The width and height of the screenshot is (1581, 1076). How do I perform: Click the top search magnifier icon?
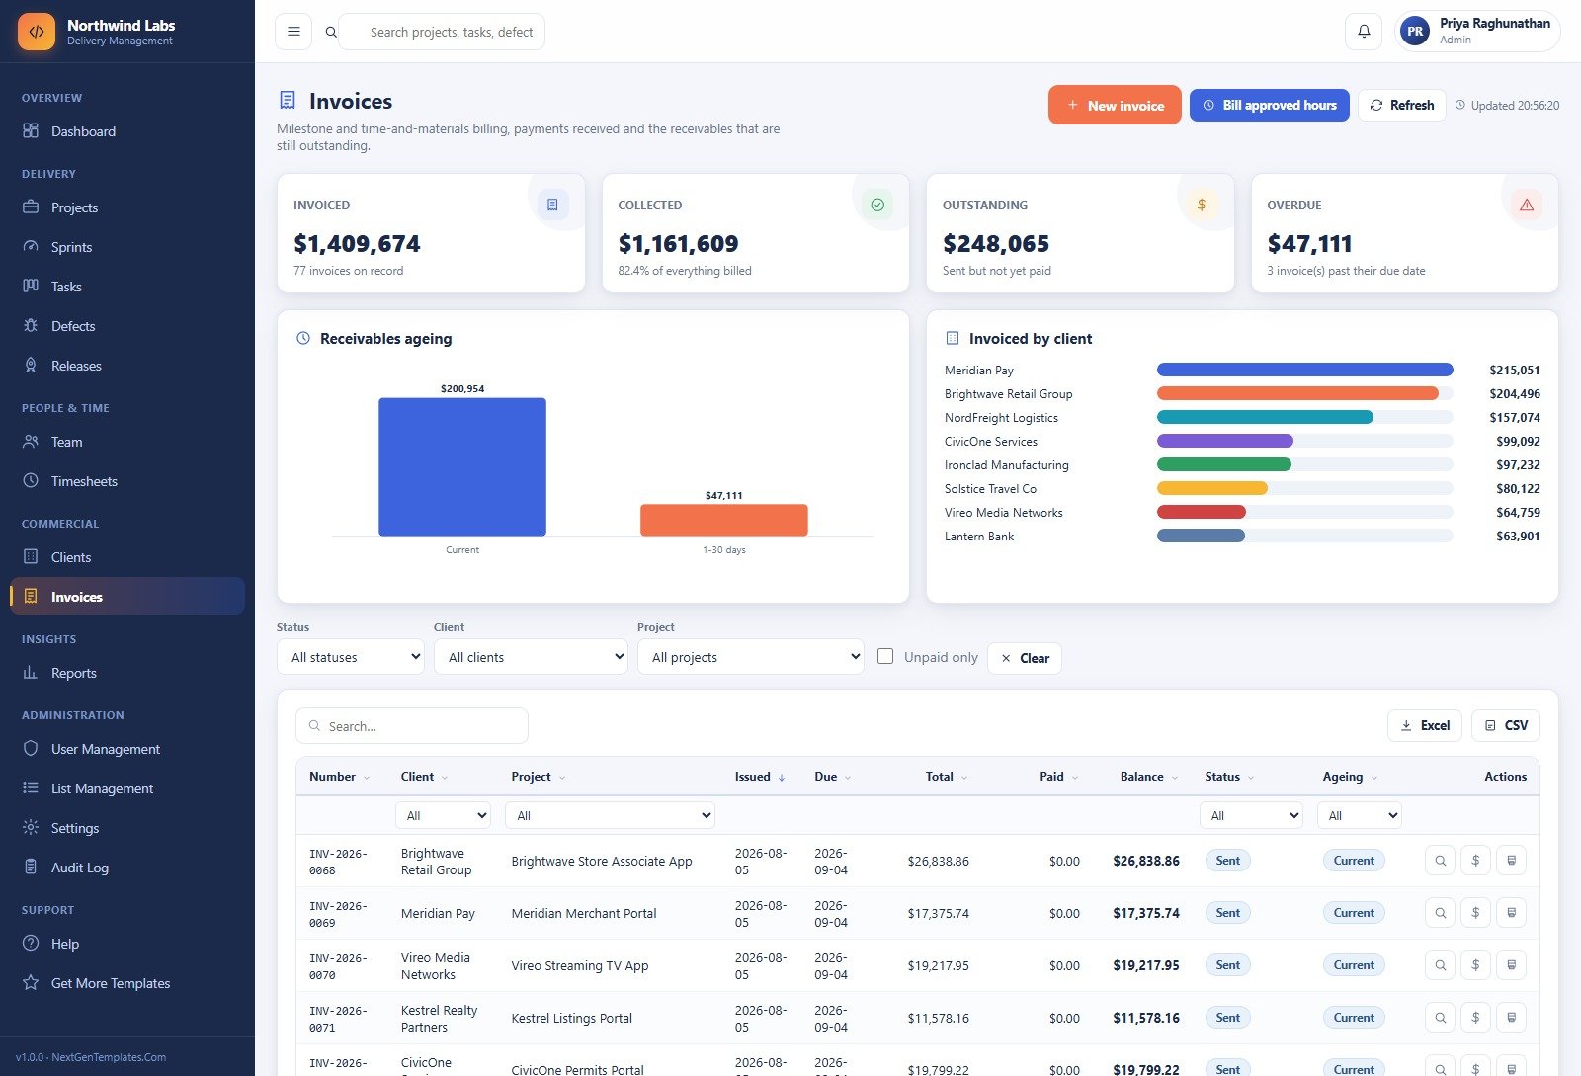point(331,32)
